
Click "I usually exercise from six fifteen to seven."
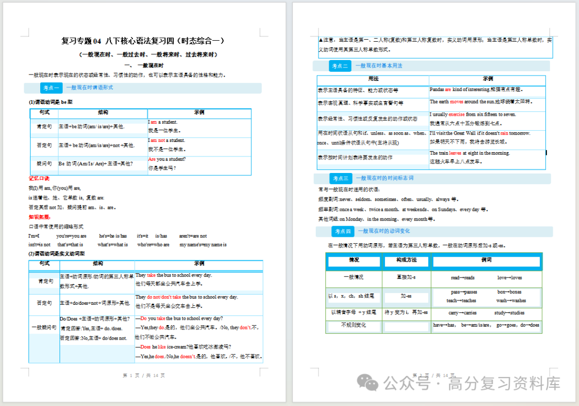click(473, 114)
